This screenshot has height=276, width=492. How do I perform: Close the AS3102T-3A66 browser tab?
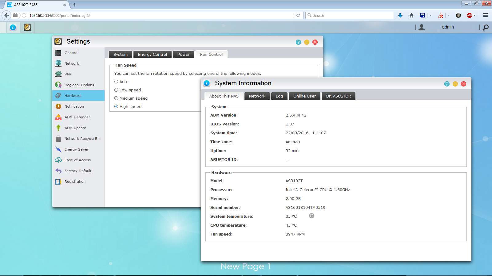coord(65,5)
